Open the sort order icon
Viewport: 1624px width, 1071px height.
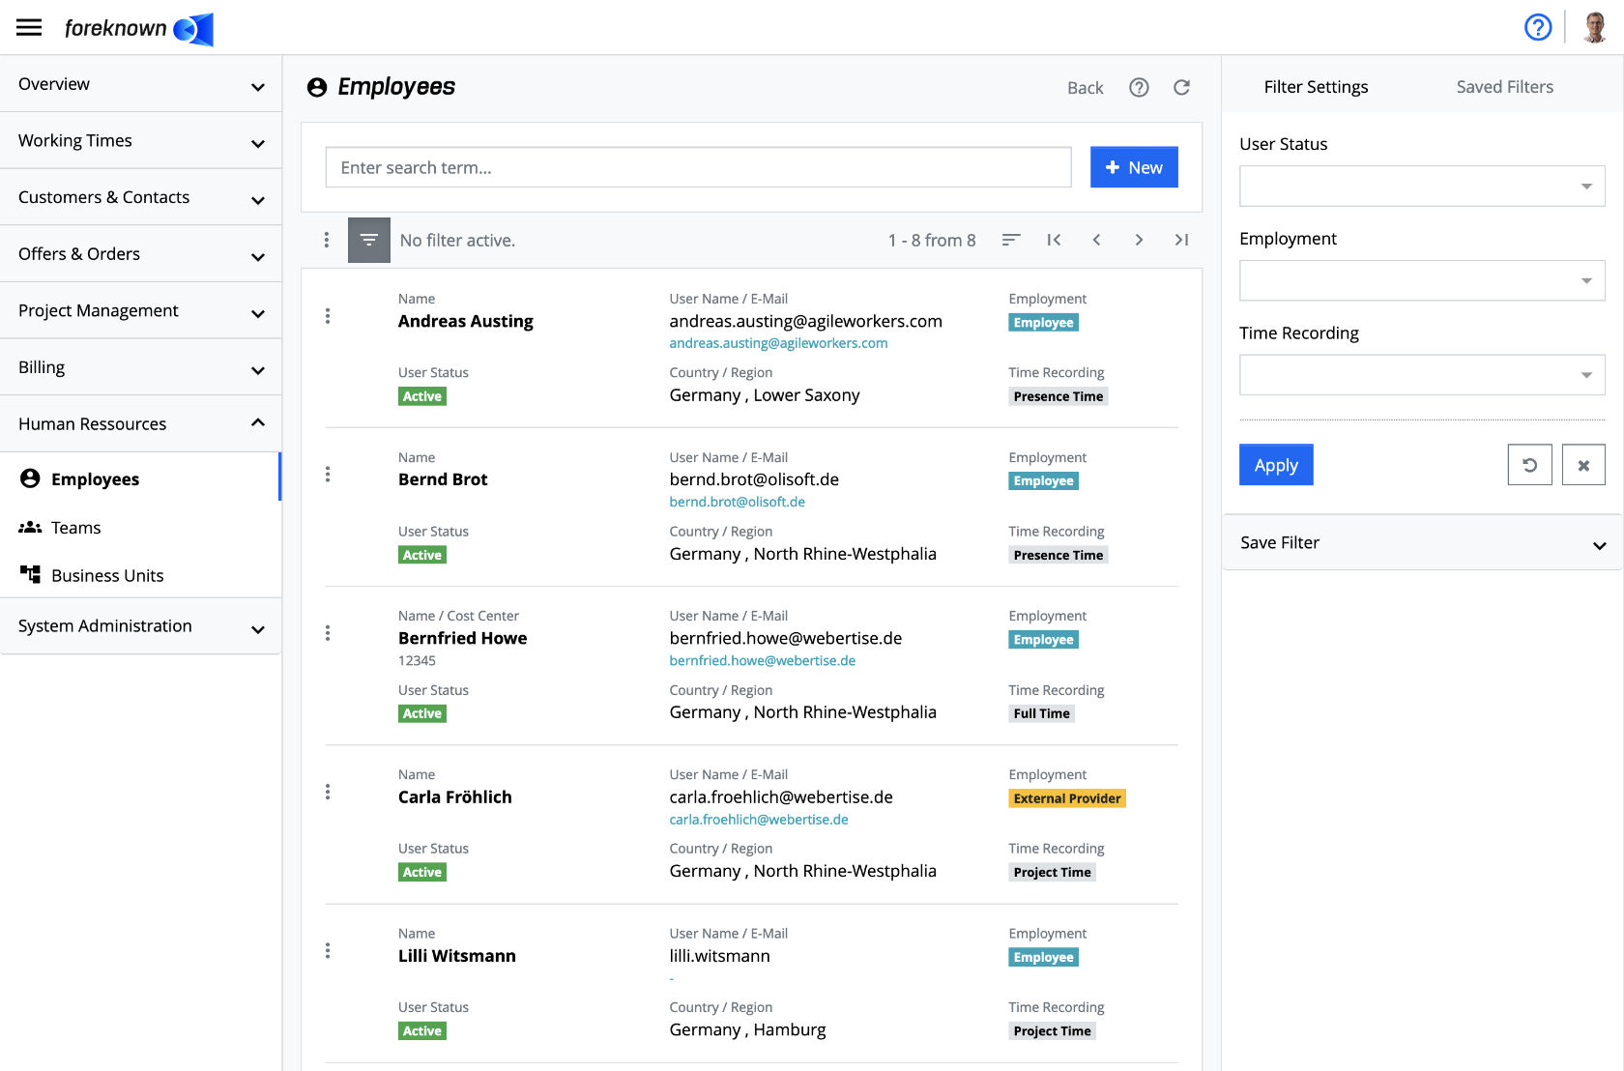pyautogui.click(x=1011, y=240)
